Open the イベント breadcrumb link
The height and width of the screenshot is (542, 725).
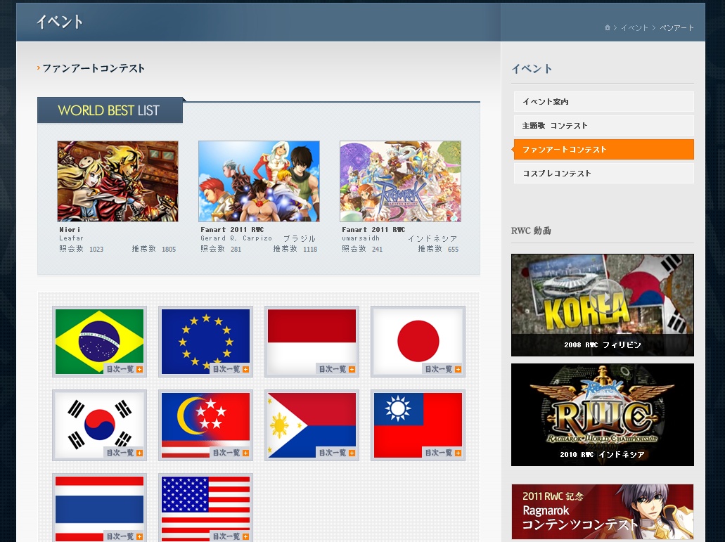(634, 27)
